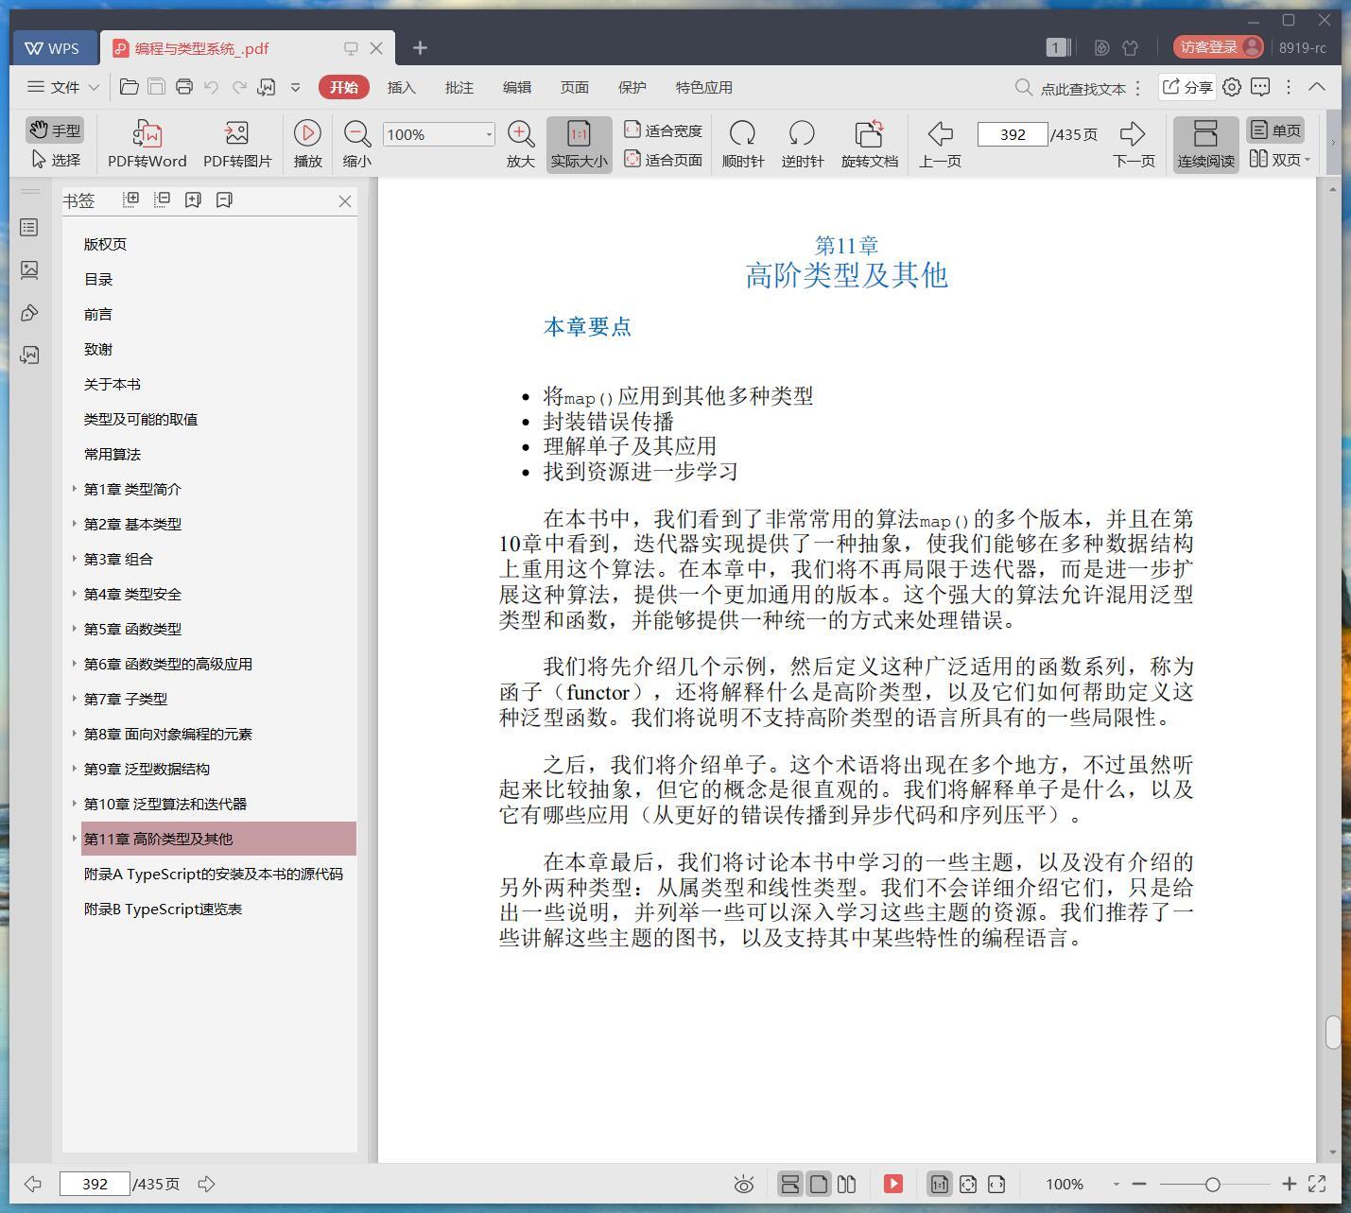Image resolution: width=1351 pixels, height=1213 pixels.
Task: Open WPS home tab
Action: [53, 48]
